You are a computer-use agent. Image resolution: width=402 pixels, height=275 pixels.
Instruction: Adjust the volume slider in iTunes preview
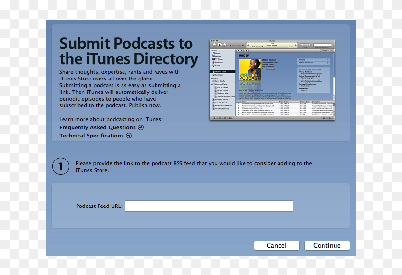coord(235,45)
